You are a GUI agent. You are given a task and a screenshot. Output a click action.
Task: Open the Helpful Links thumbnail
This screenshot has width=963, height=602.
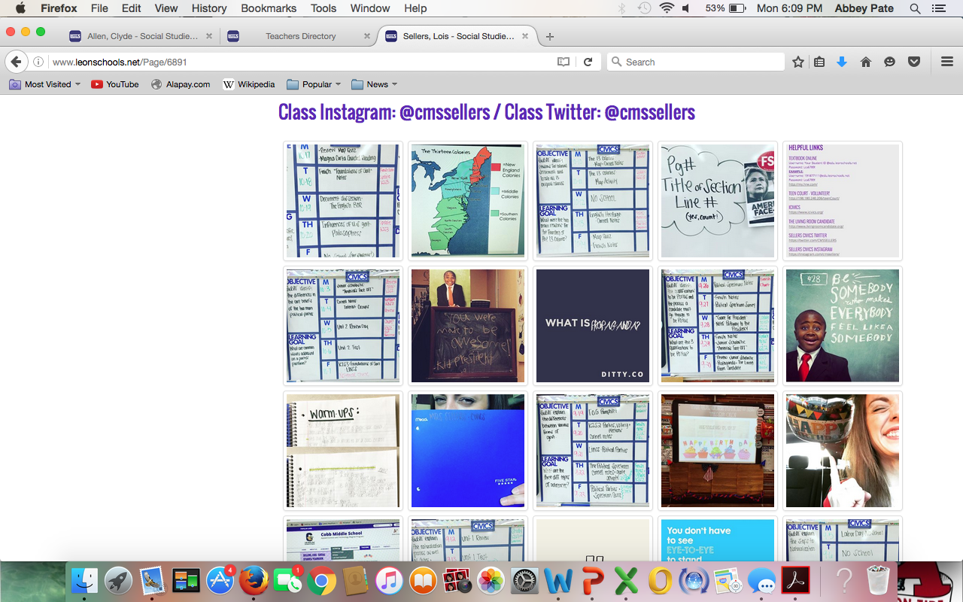(843, 201)
